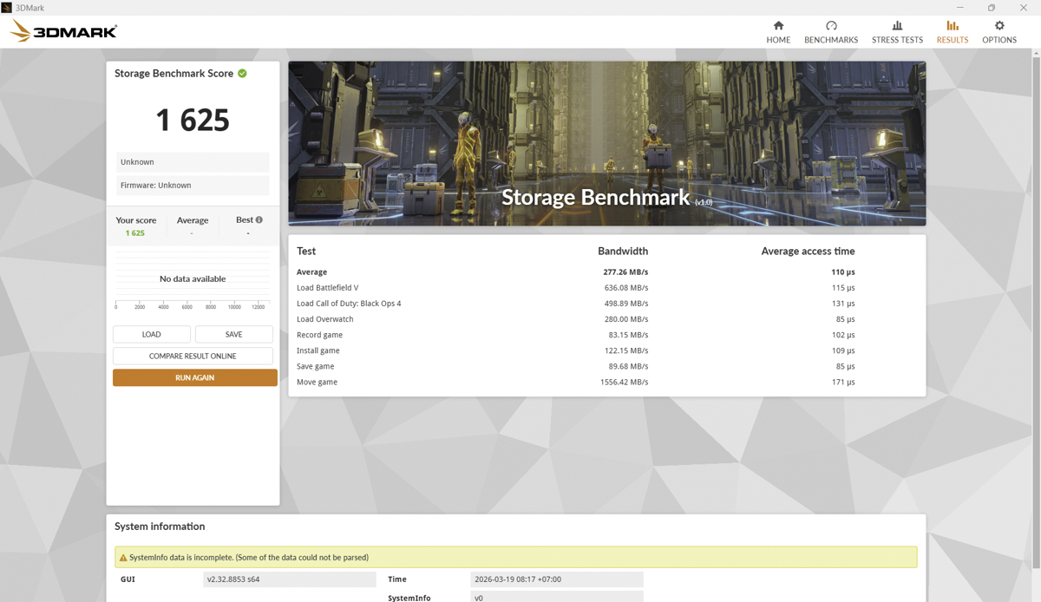The height and width of the screenshot is (602, 1041).
Task: Select COMPARE RESULT ONLINE
Action: click(x=192, y=356)
